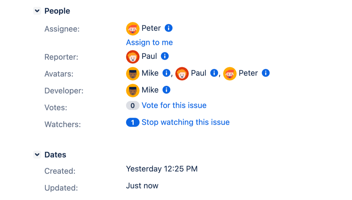
Task: Open the watchers count badge
Action: pos(133,122)
